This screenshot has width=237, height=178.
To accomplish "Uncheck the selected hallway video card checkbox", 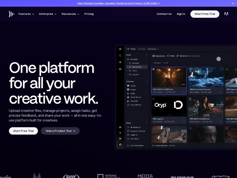I will pyautogui.click(x=154, y=69).
